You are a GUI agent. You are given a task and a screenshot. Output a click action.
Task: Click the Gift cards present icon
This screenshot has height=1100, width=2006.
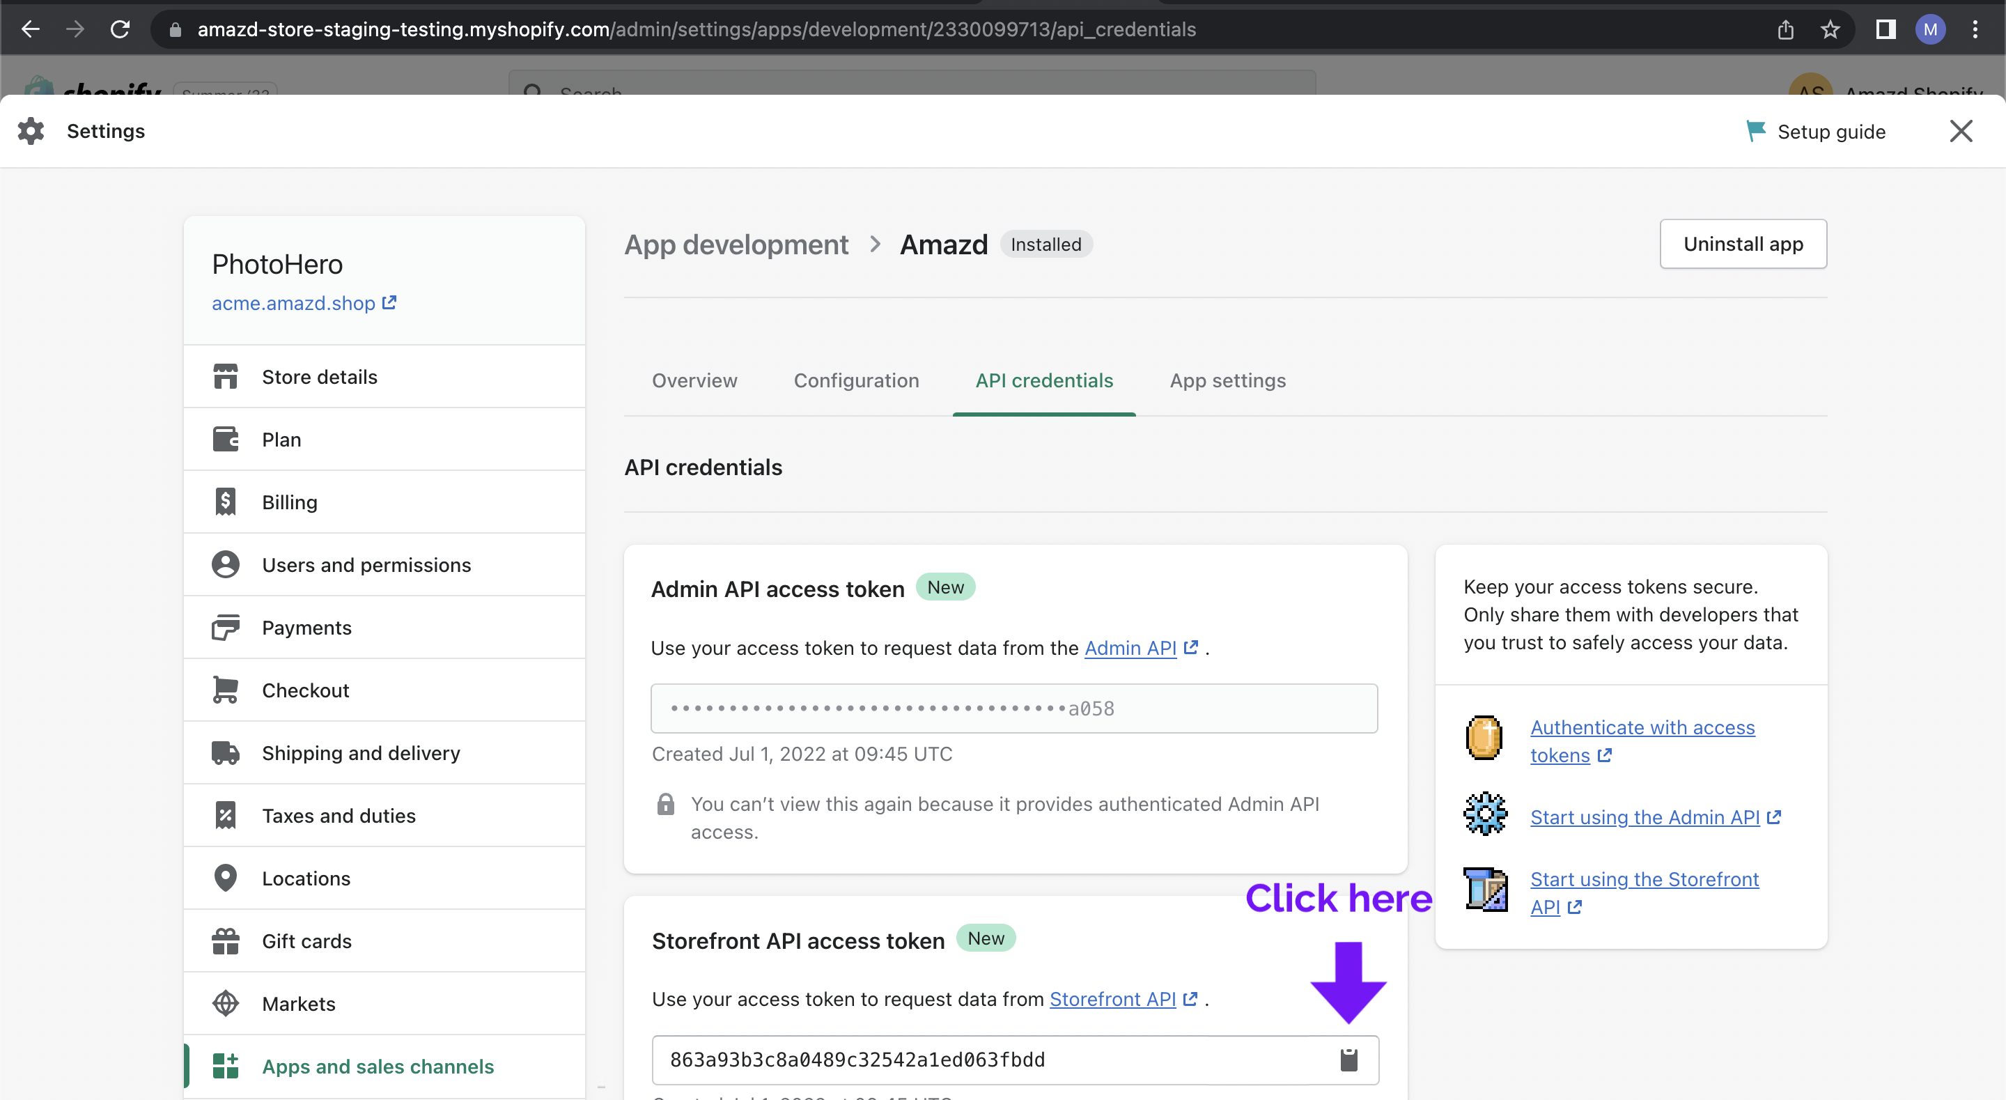(225, 940)
